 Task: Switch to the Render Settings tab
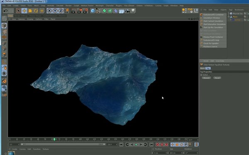(21, 16)
